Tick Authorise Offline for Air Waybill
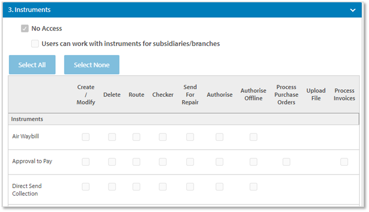This screenshot has width=369, height=212. click(x=253, y=137)
